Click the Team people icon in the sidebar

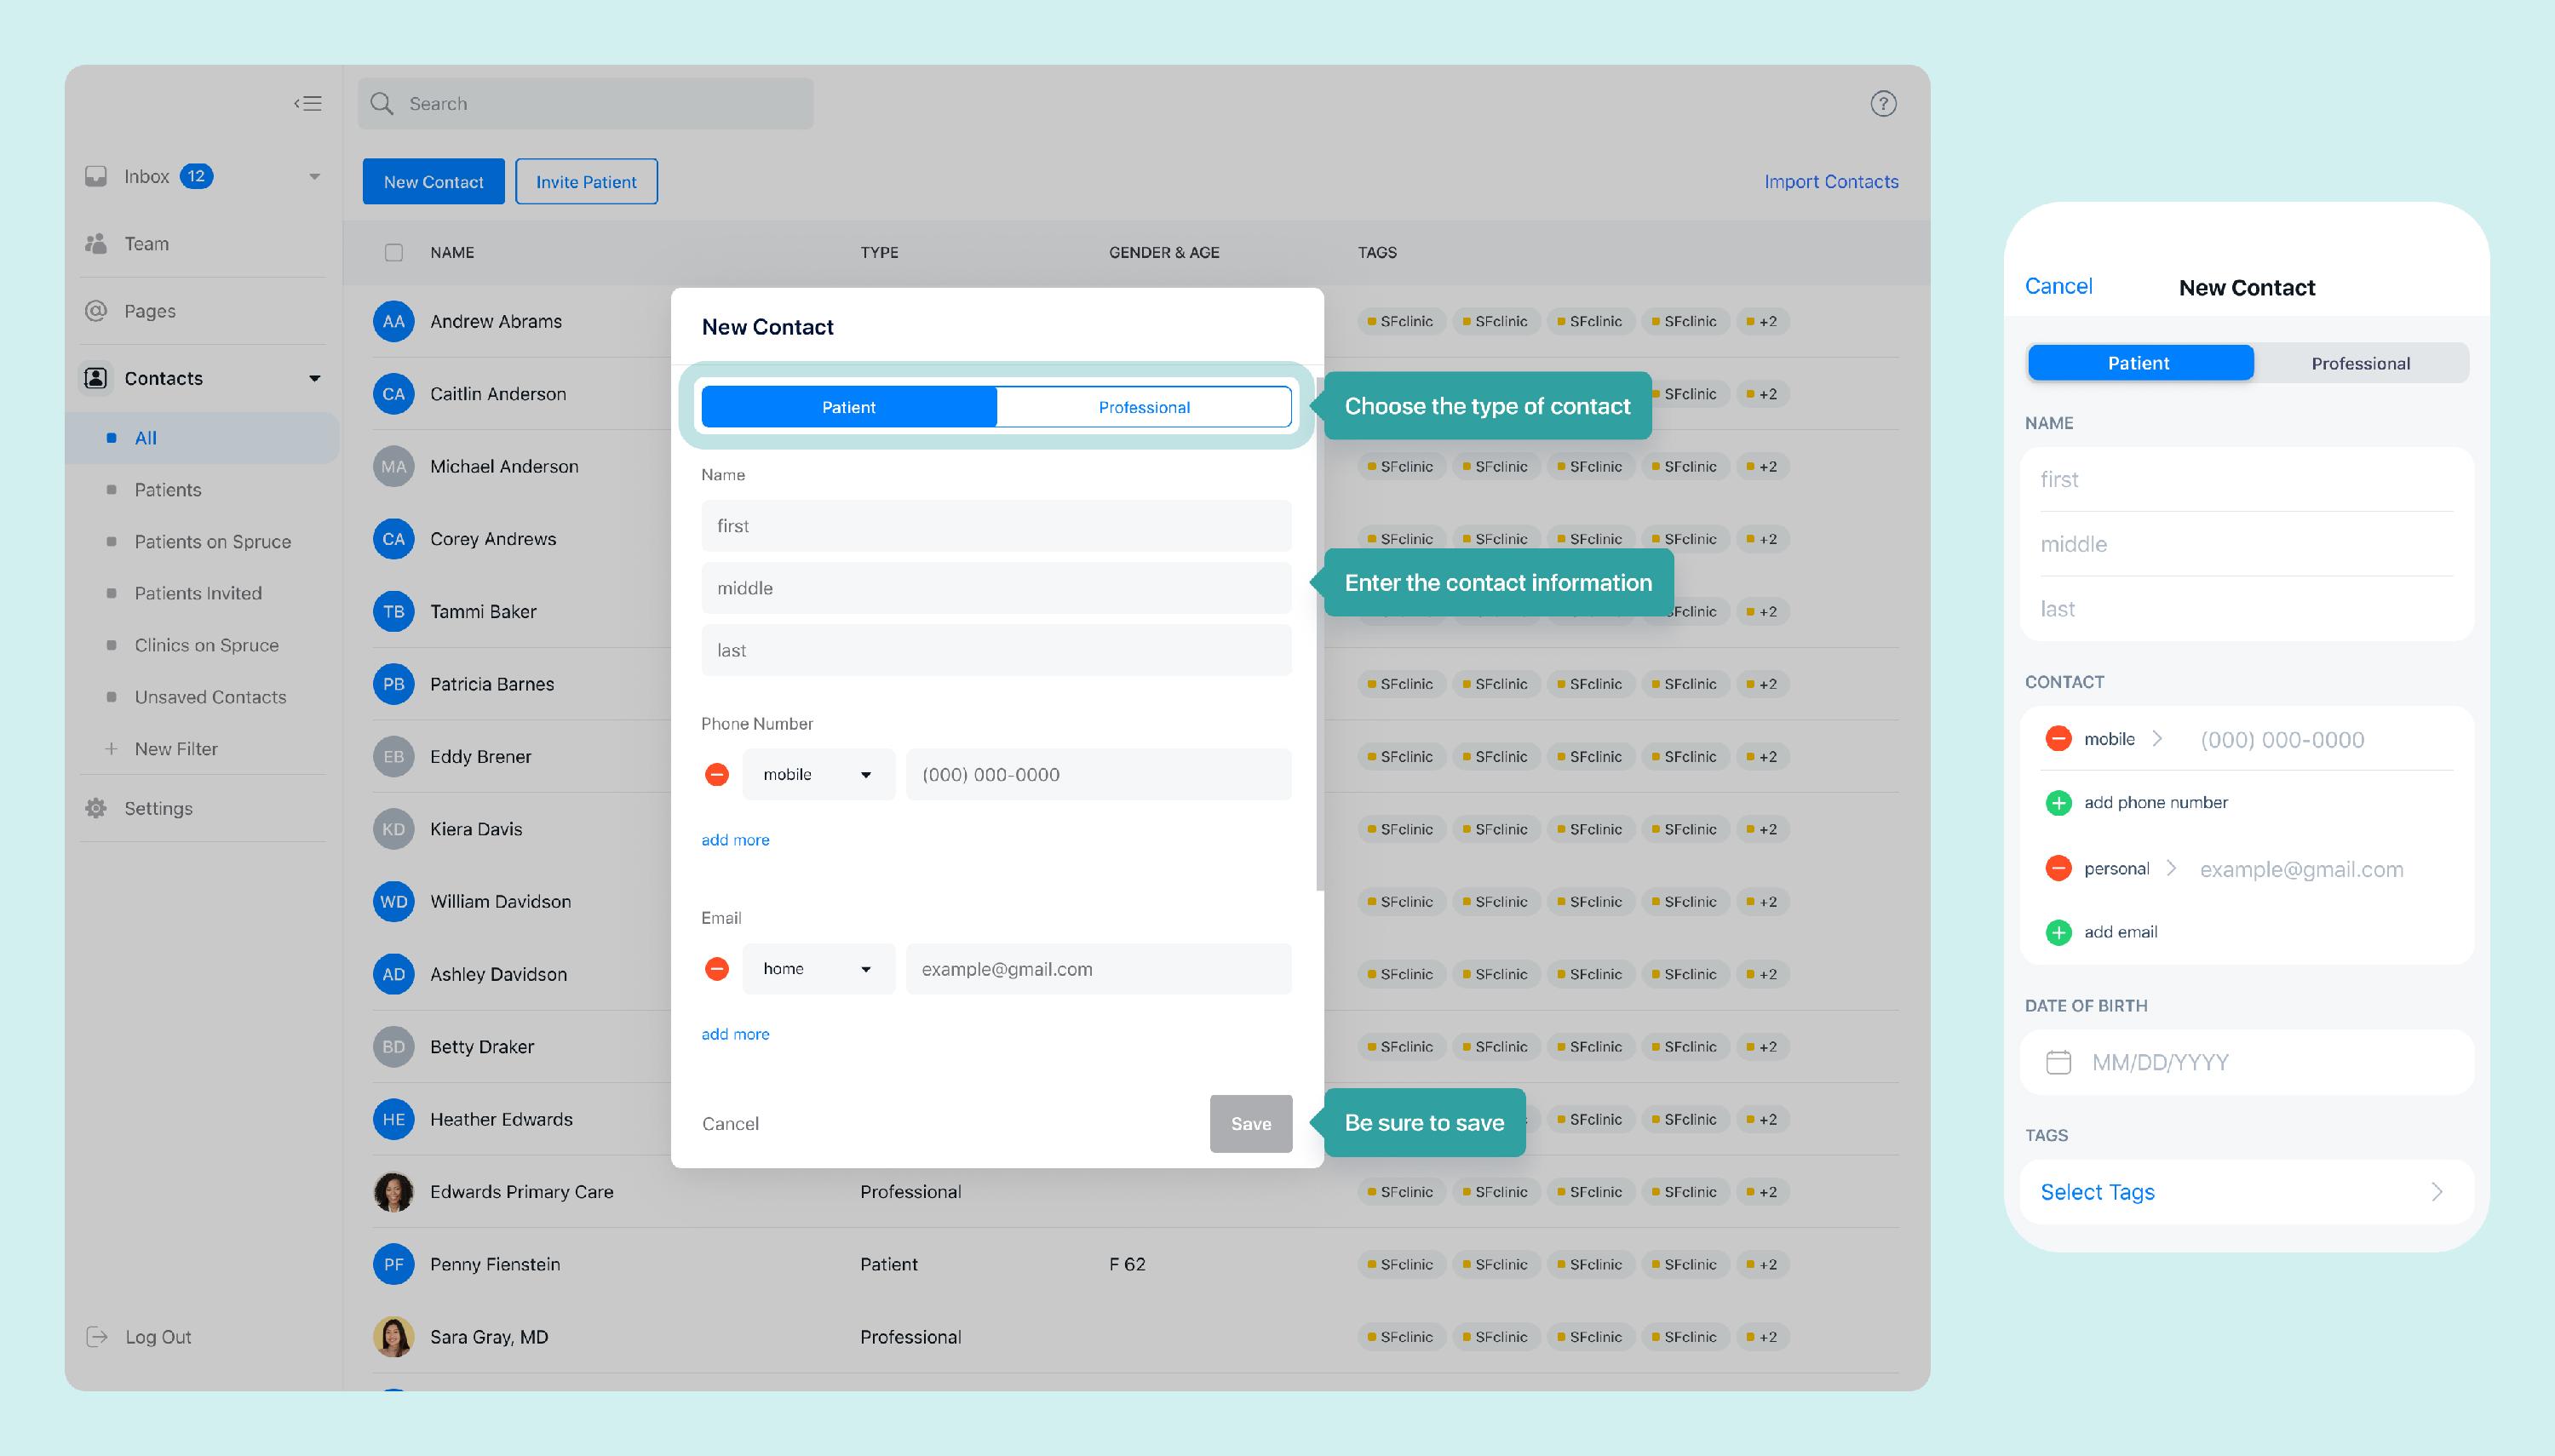click(x=96, y=243)
